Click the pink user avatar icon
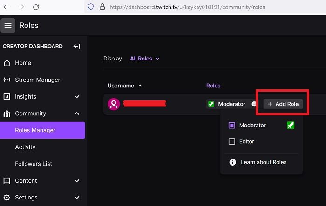The width and height of the screenshot is (326, 206). 114,104
